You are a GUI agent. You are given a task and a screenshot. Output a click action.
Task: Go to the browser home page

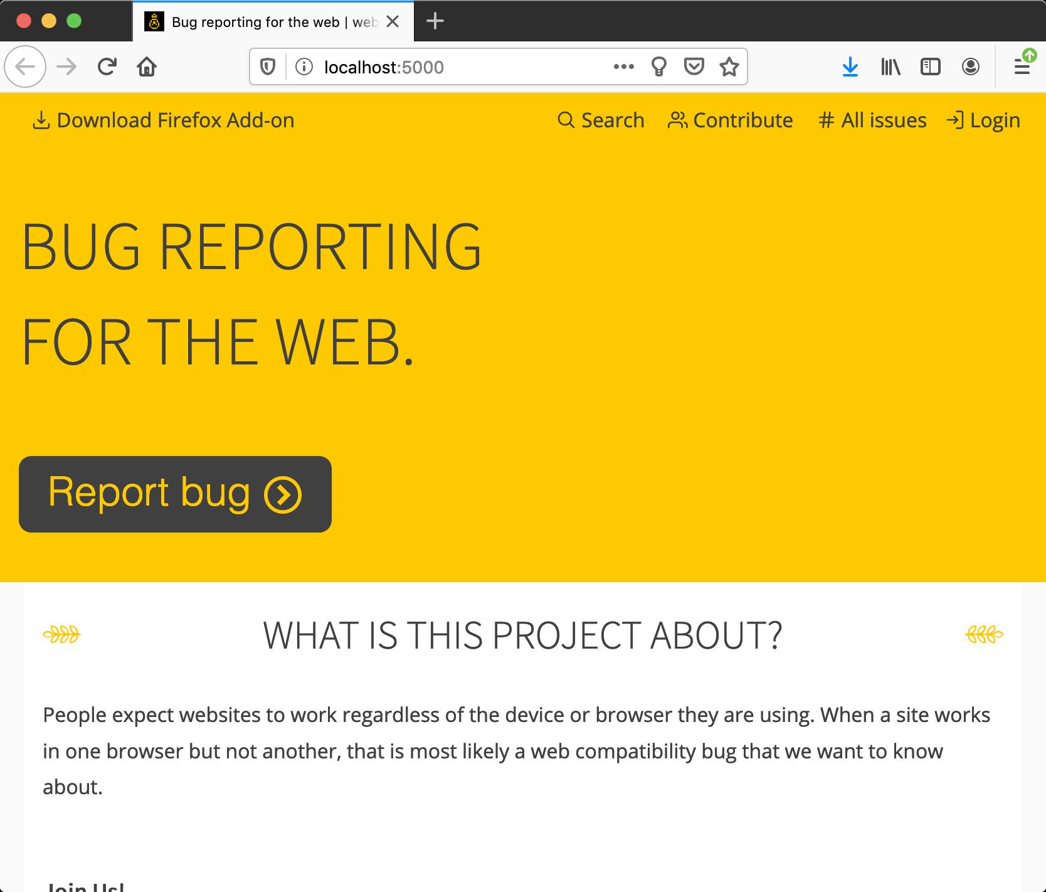point(147,66)
